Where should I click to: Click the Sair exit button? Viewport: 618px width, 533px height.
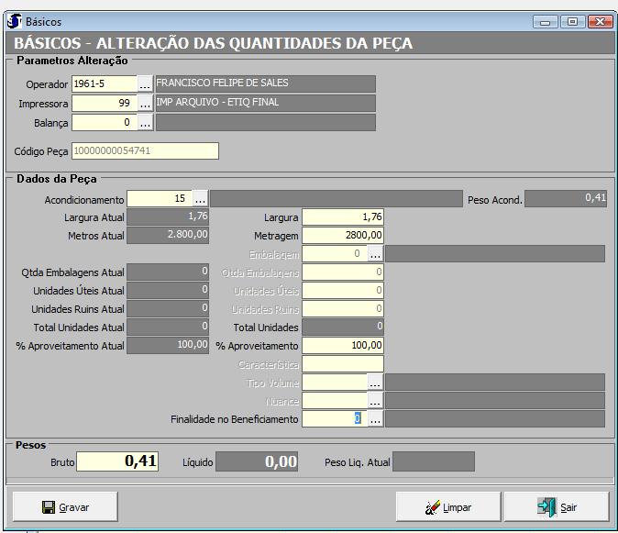click(557, 506)
